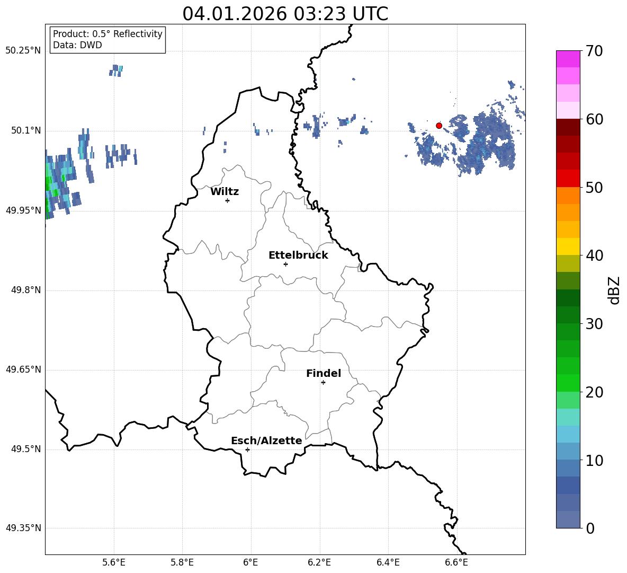Click the red radar location dot

pyautogui.click(x=439, y=126)
